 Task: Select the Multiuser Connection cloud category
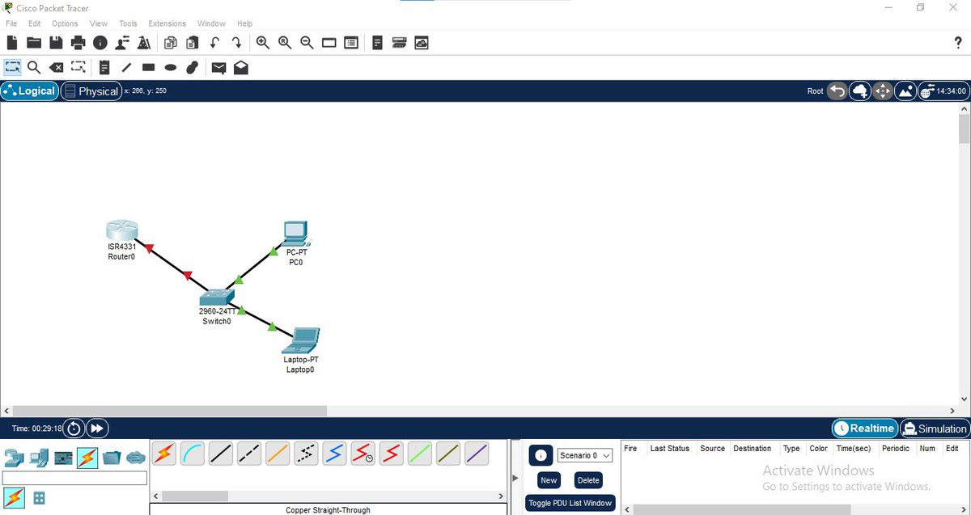pyautogui.click(x=135, y=458)
